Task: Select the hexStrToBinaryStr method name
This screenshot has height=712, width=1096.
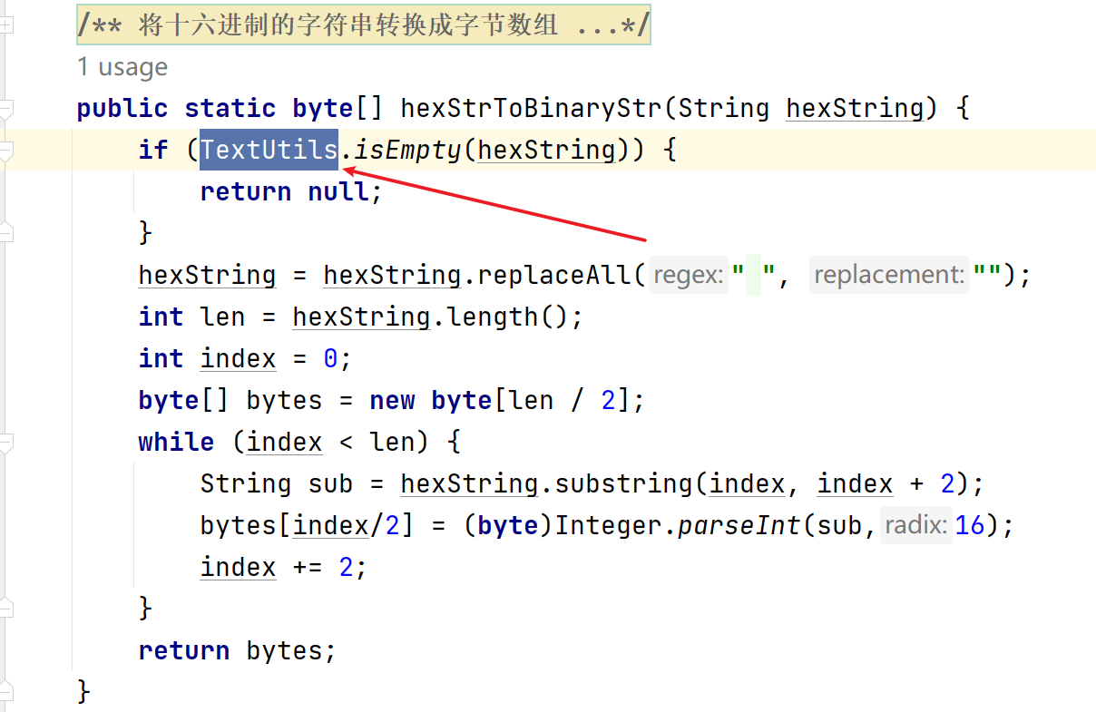Action: (x=532, y=109)
